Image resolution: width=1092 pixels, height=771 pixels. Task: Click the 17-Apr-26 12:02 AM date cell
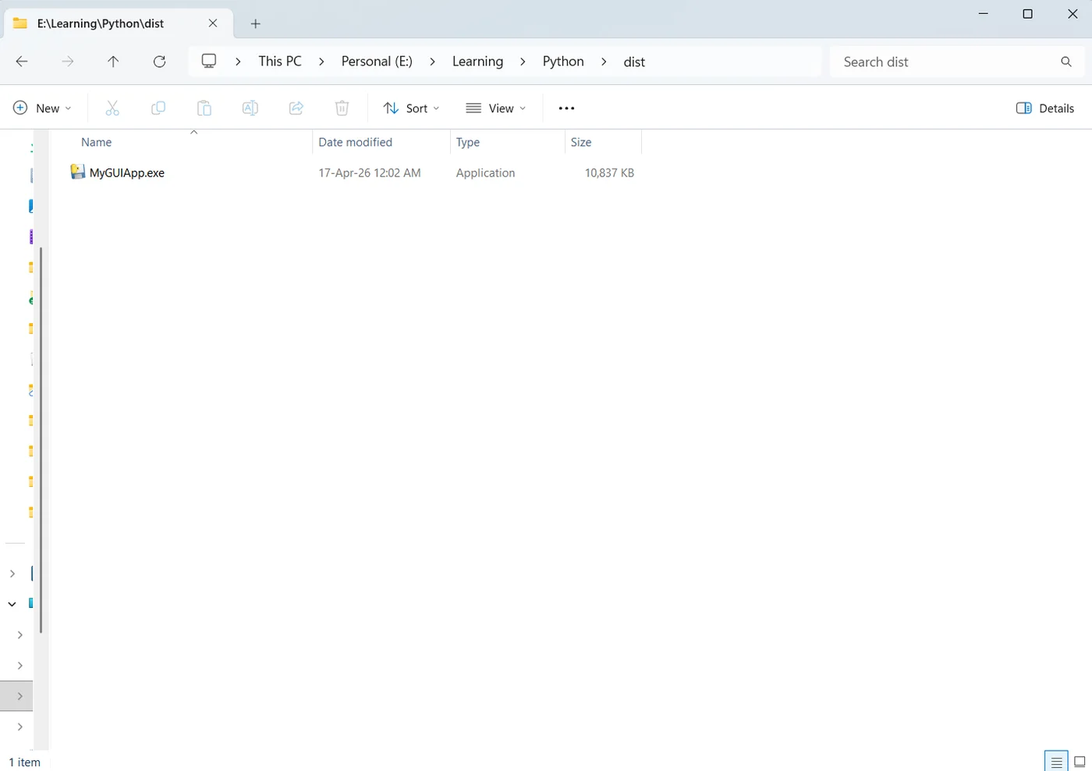point(370,173)
